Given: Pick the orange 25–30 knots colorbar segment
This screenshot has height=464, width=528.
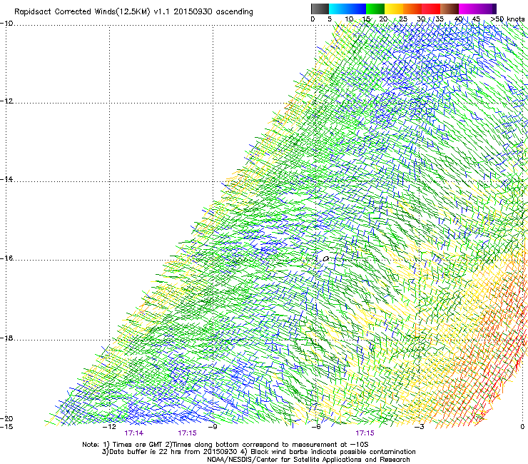Looking at the screenshot, I should (412, 9).
